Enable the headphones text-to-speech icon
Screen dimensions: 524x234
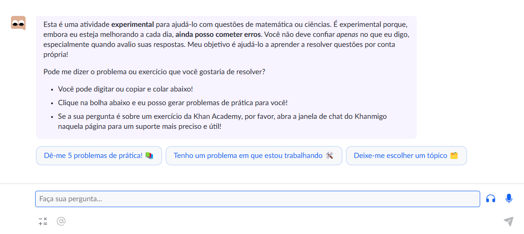[x=491, y=198]
